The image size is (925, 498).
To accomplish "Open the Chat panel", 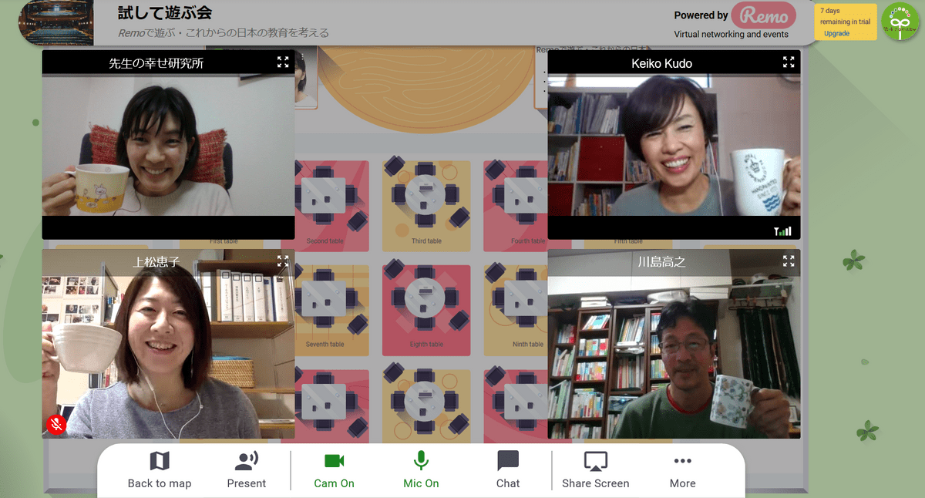I will 508,470.
